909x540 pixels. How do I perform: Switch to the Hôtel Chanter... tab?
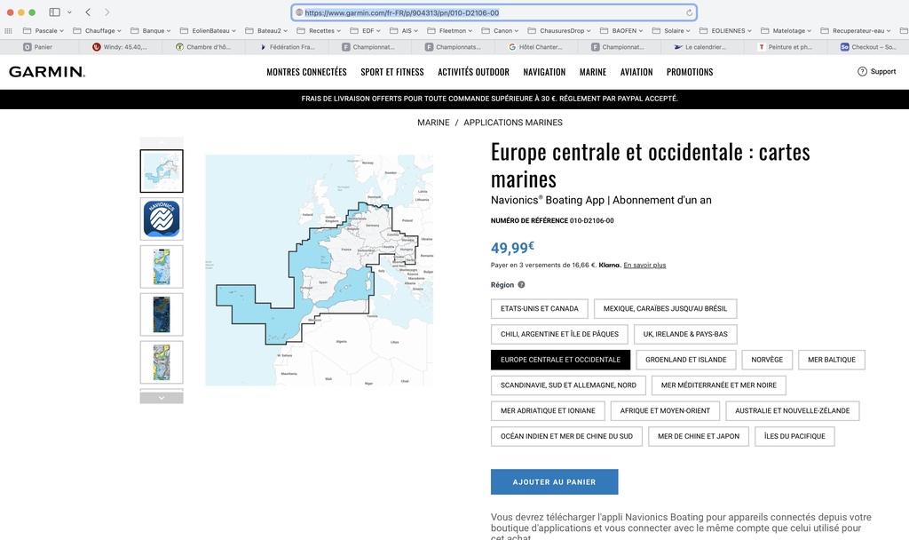point(536,47)
